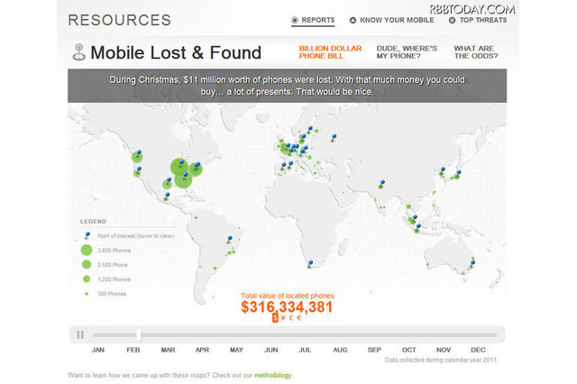Jump to DEC on the timeline
The height and width of the screenshot is (384, 577).
[478, 349]
